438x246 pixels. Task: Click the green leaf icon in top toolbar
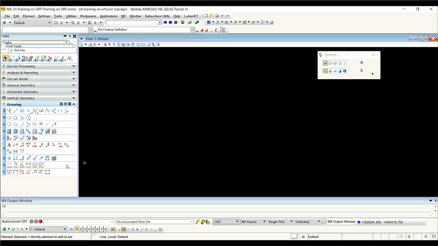coord(197,22)
